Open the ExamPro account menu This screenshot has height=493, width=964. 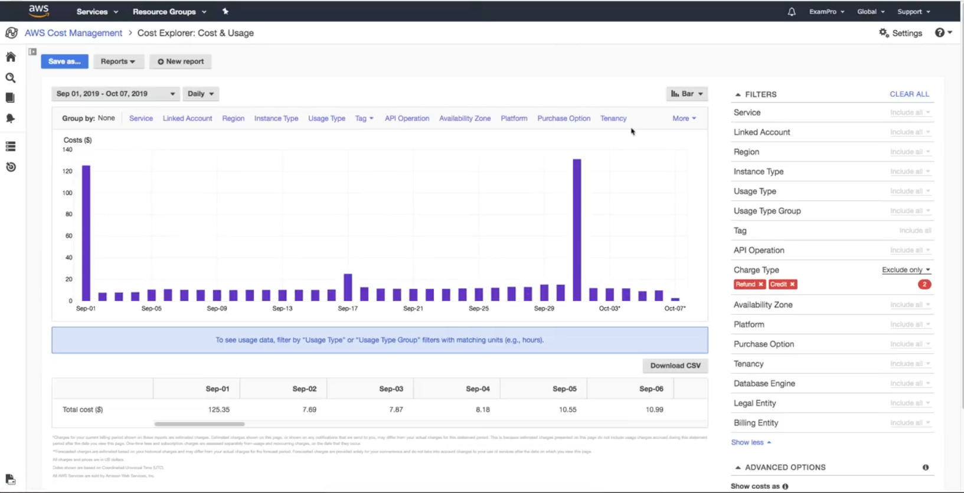826,12
